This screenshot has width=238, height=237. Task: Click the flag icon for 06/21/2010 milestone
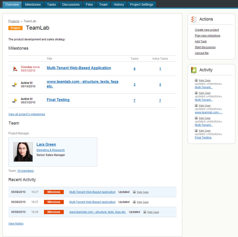point(15,101)
